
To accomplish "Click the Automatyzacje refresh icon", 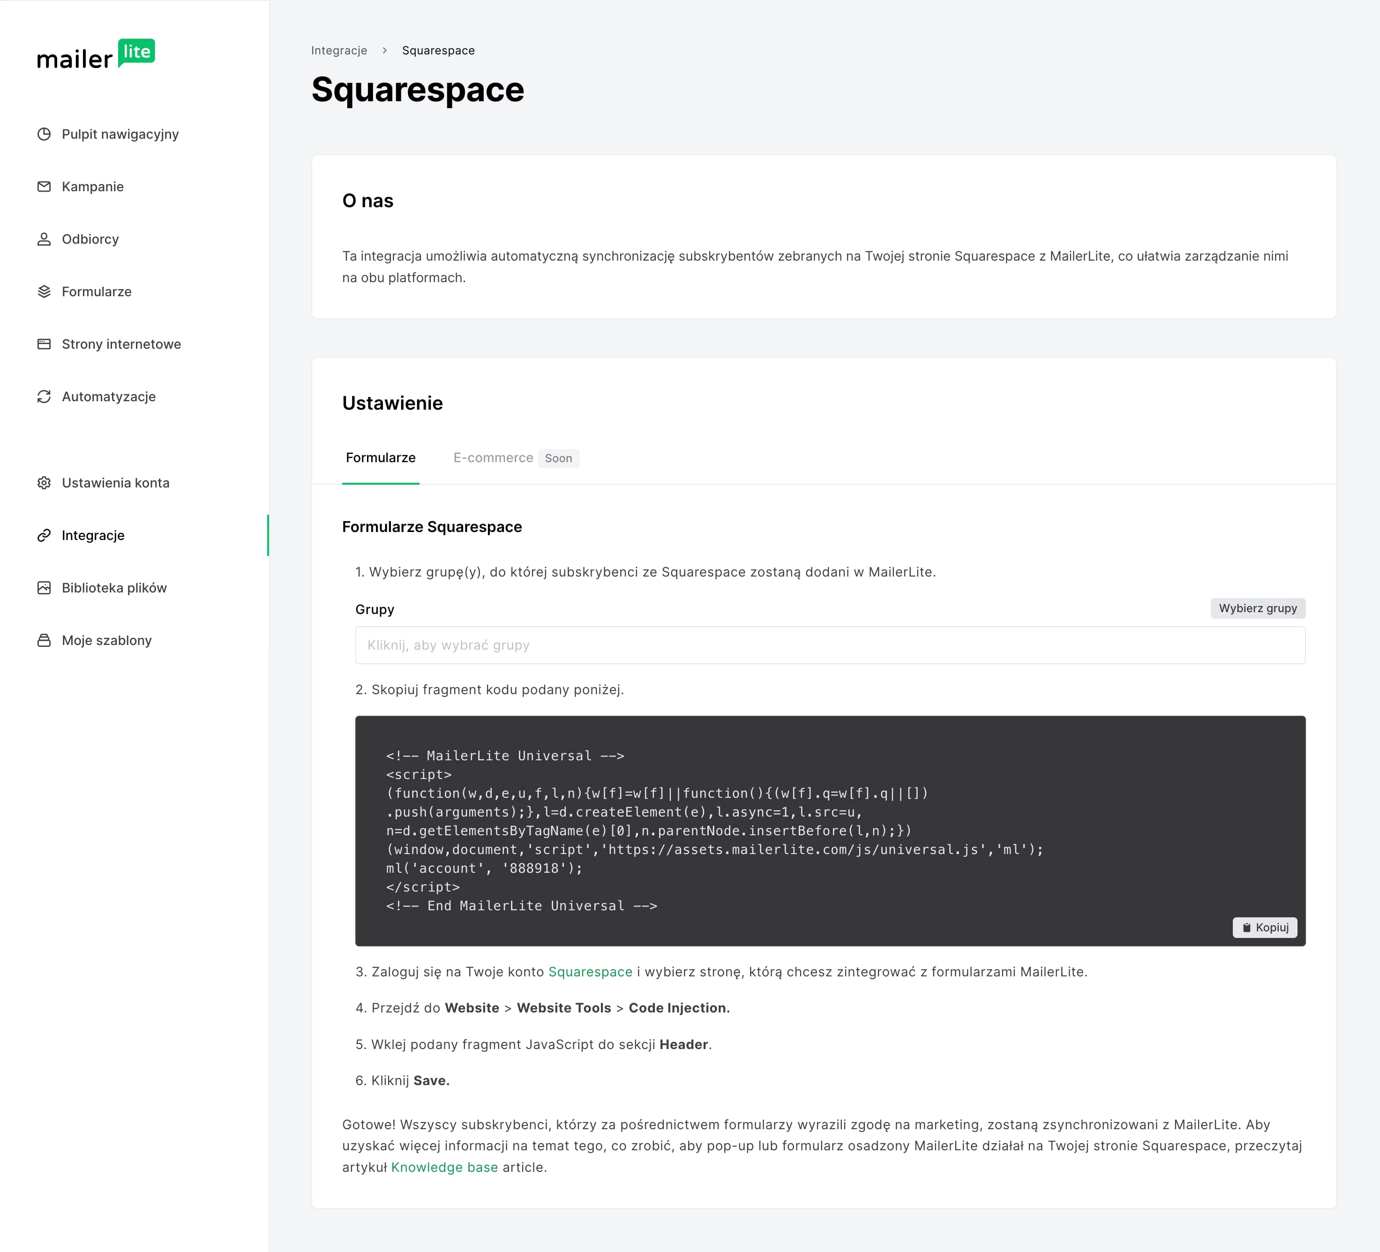I will point(44,397).
